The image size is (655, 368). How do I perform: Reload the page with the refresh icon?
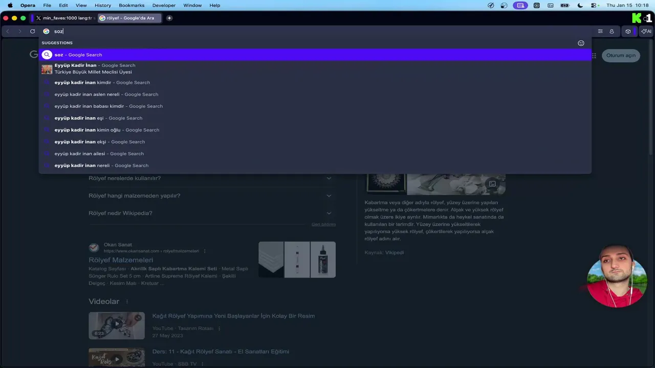tap(32, 31)
